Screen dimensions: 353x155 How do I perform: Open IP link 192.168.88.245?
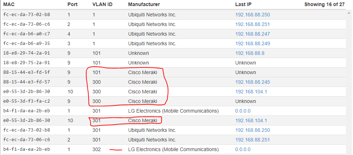pos(252,82)
